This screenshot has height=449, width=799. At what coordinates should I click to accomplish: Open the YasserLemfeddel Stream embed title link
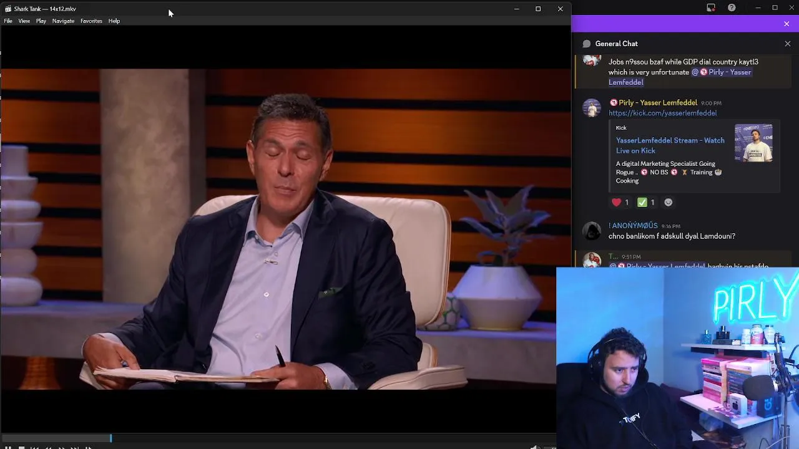tap(670, 145)
